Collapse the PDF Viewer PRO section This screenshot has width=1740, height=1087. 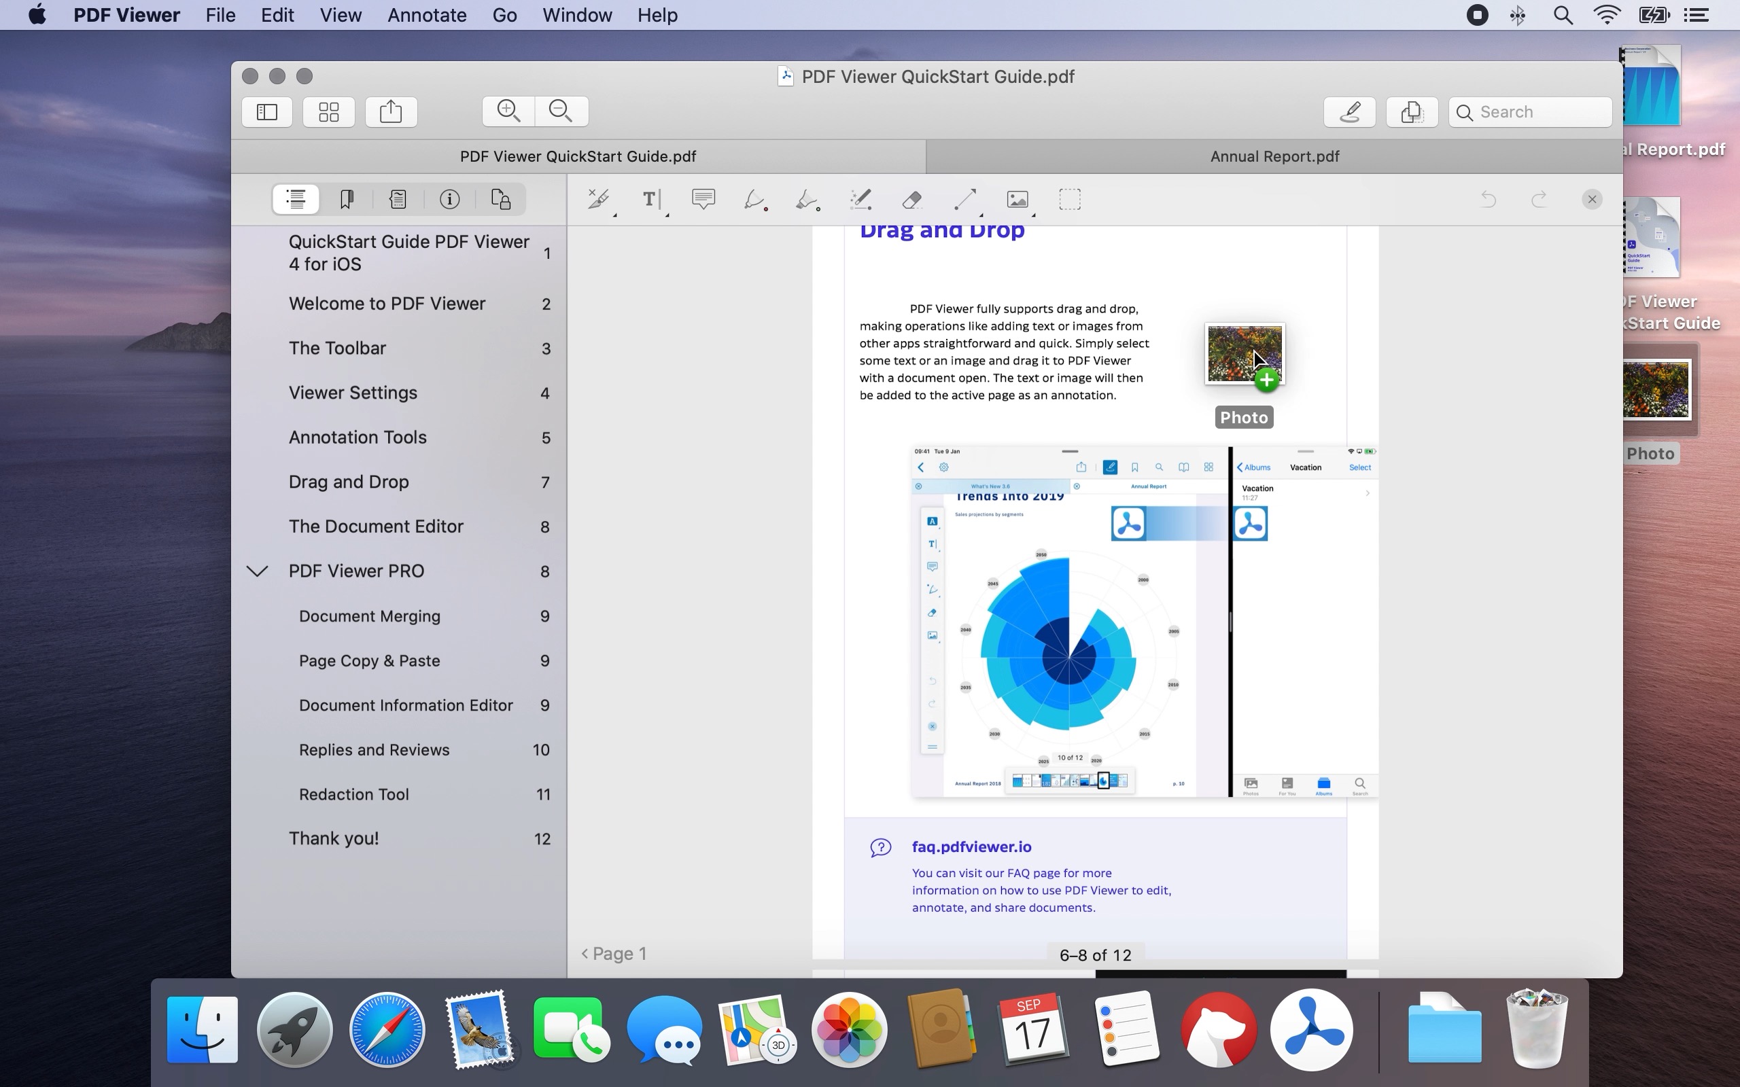tap(258, 570)
